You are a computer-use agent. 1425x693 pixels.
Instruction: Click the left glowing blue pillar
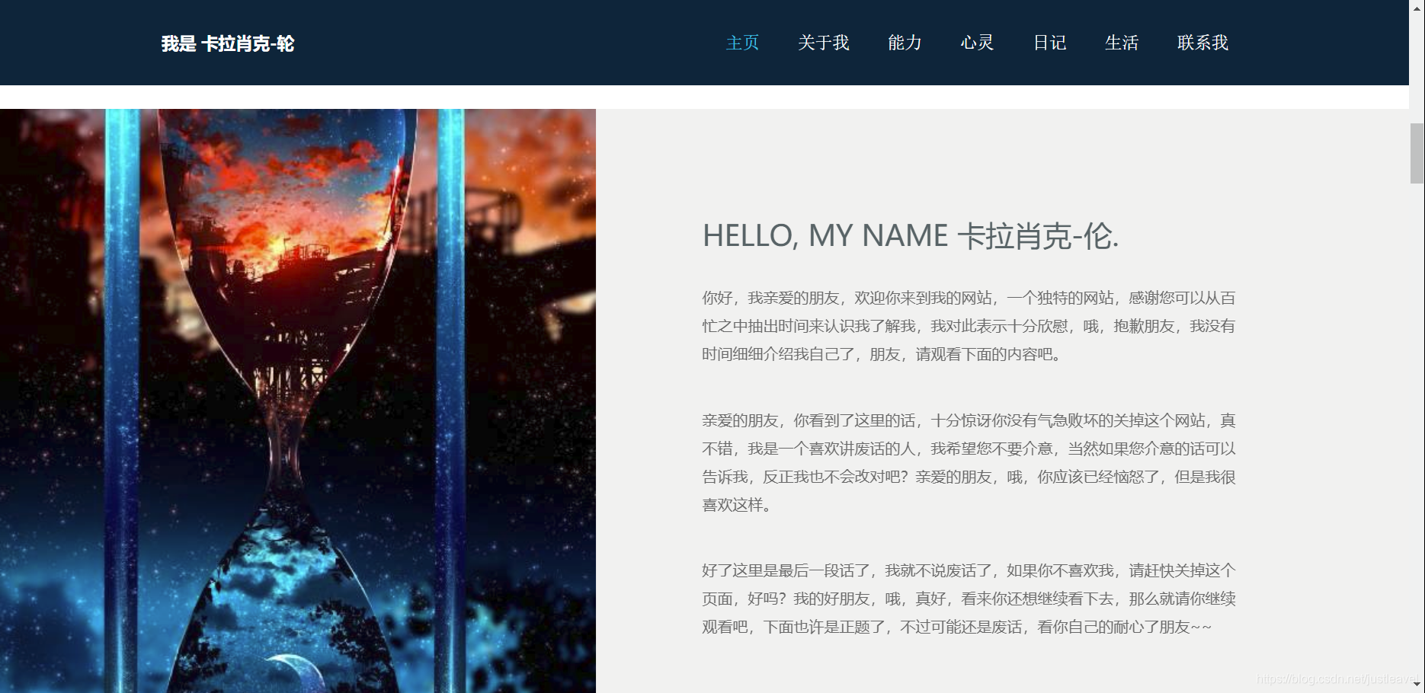point(122,401)
